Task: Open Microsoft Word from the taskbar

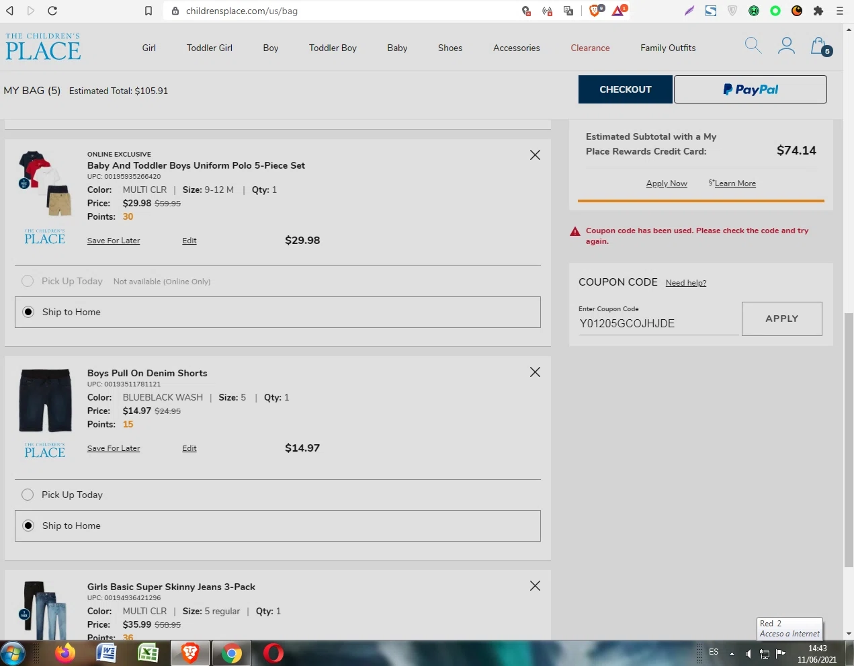Action: (106, 653)
